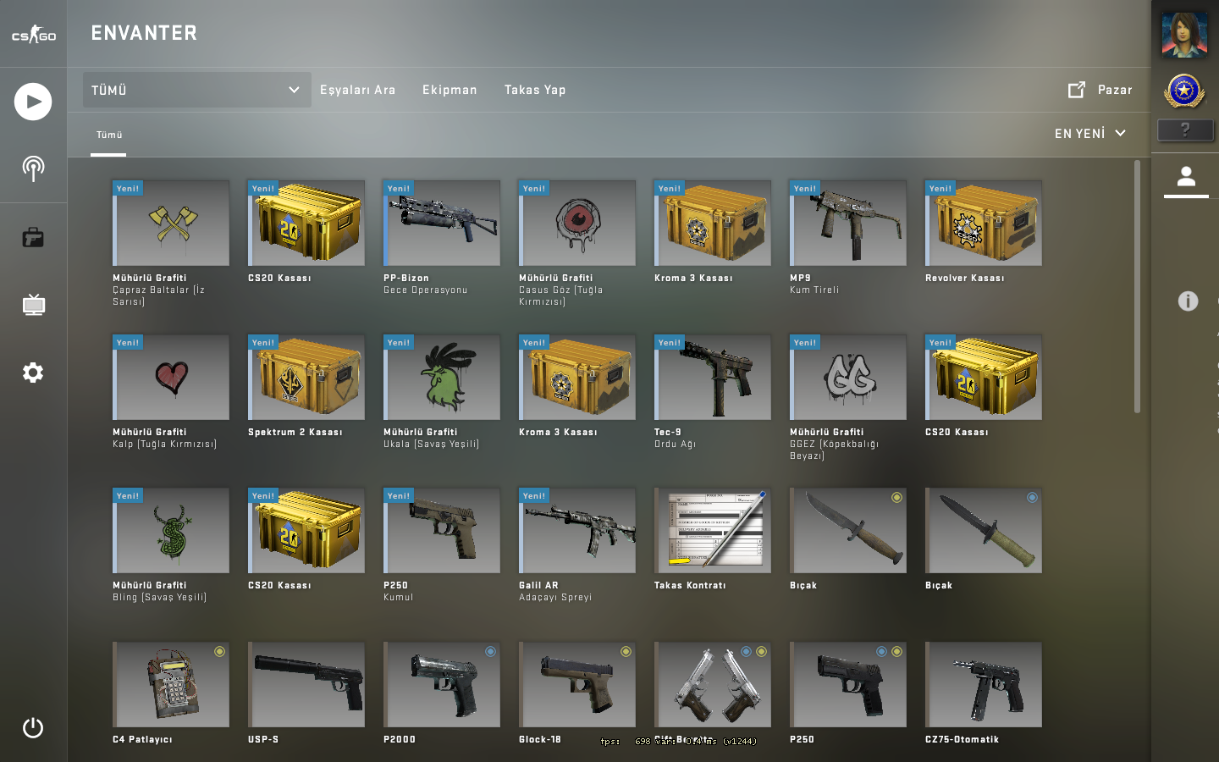1219x762 pixels.
Task: Click the info circle icon
Action: [1188, 301]
